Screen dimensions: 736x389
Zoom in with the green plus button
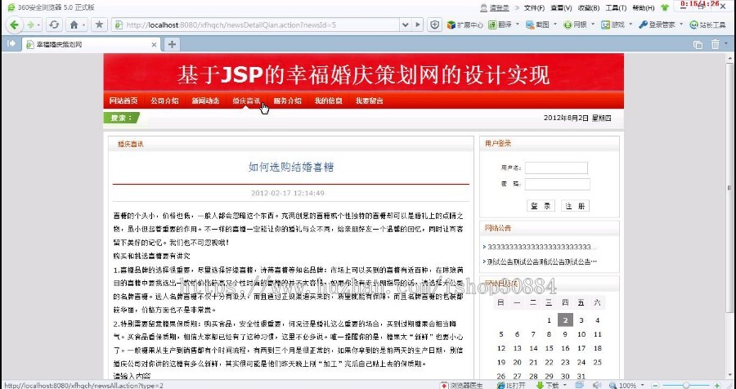click(716, 385)
